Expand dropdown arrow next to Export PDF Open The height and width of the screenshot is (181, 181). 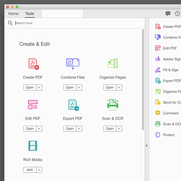pos(79,129)
